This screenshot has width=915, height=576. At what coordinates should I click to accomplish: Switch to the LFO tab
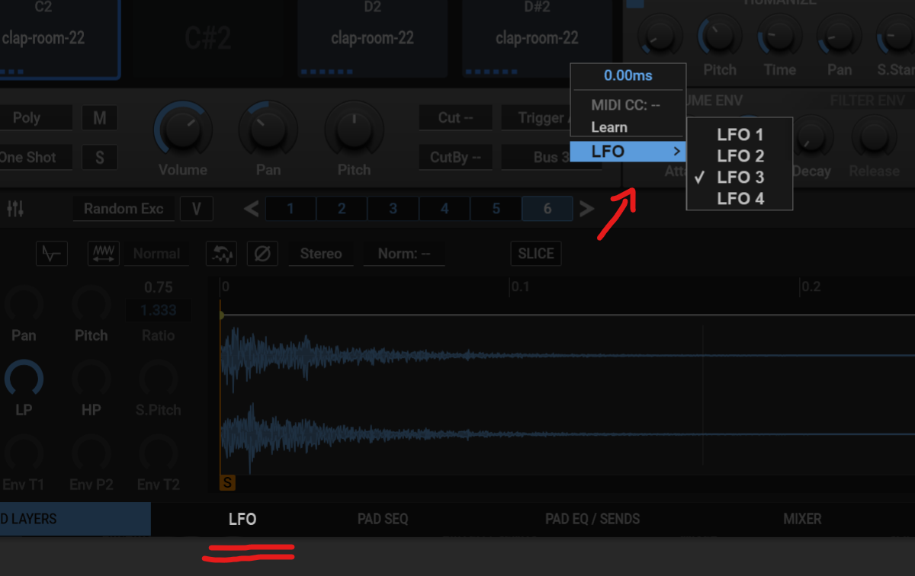click(x=242, y=519)
